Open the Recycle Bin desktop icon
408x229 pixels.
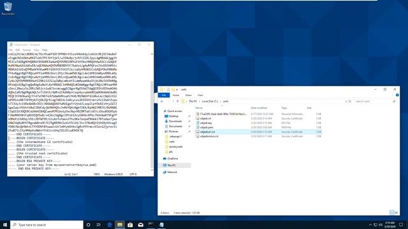pos(8,8)
